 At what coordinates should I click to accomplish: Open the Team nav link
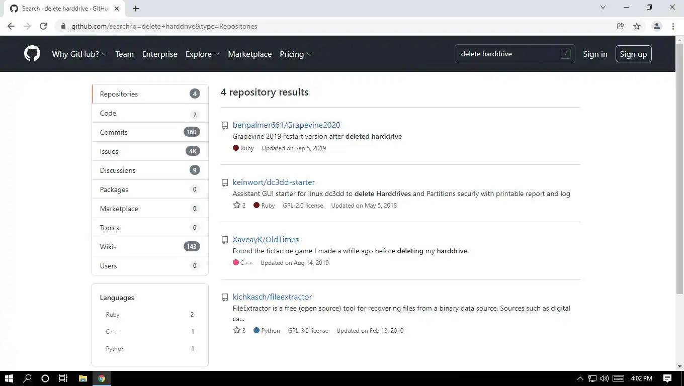coord(124,54)
